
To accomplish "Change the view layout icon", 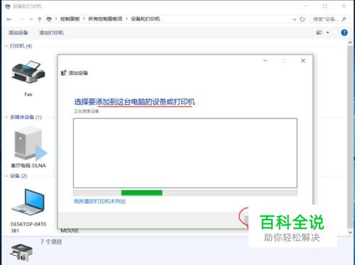I will pos(319,33).
